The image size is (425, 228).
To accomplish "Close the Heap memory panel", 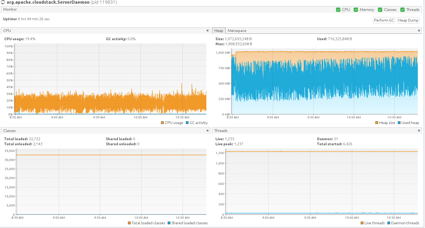I will point(419,31).
